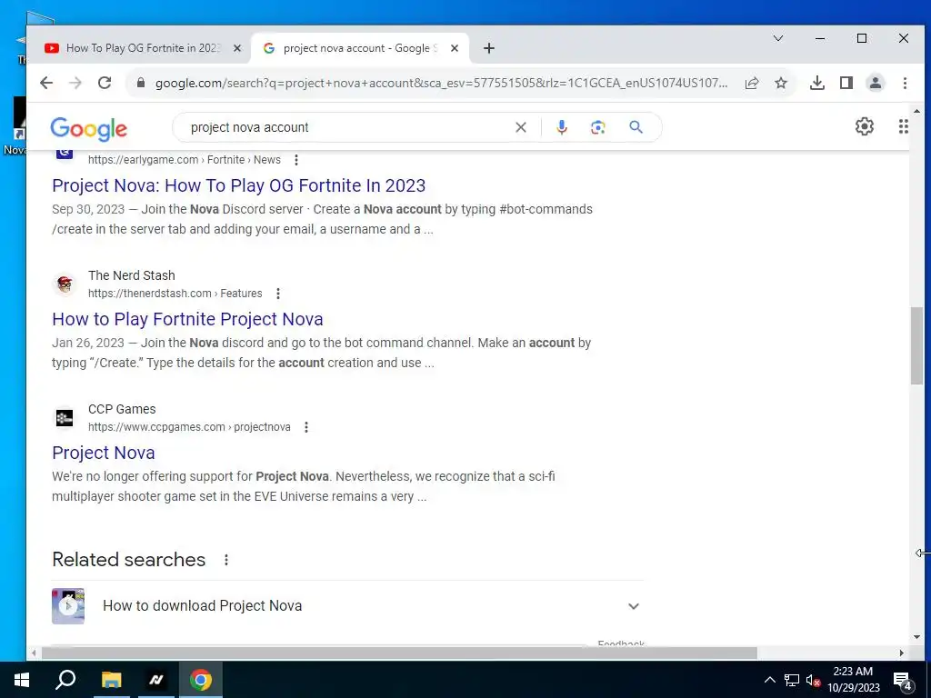
Task: Open Chrome downloads panel
Action: [817, 83]
